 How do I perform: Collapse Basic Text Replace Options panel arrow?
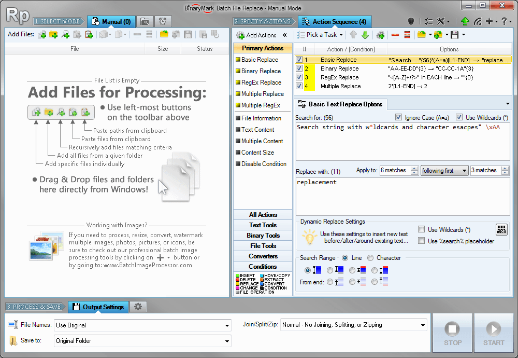click(508, 104)
